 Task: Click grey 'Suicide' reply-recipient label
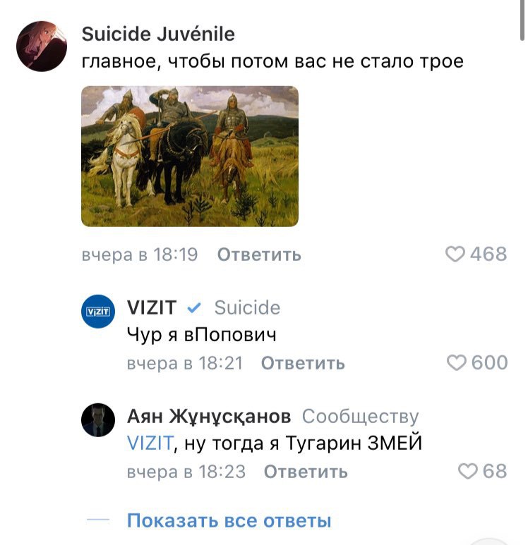[x=247, y=307]
